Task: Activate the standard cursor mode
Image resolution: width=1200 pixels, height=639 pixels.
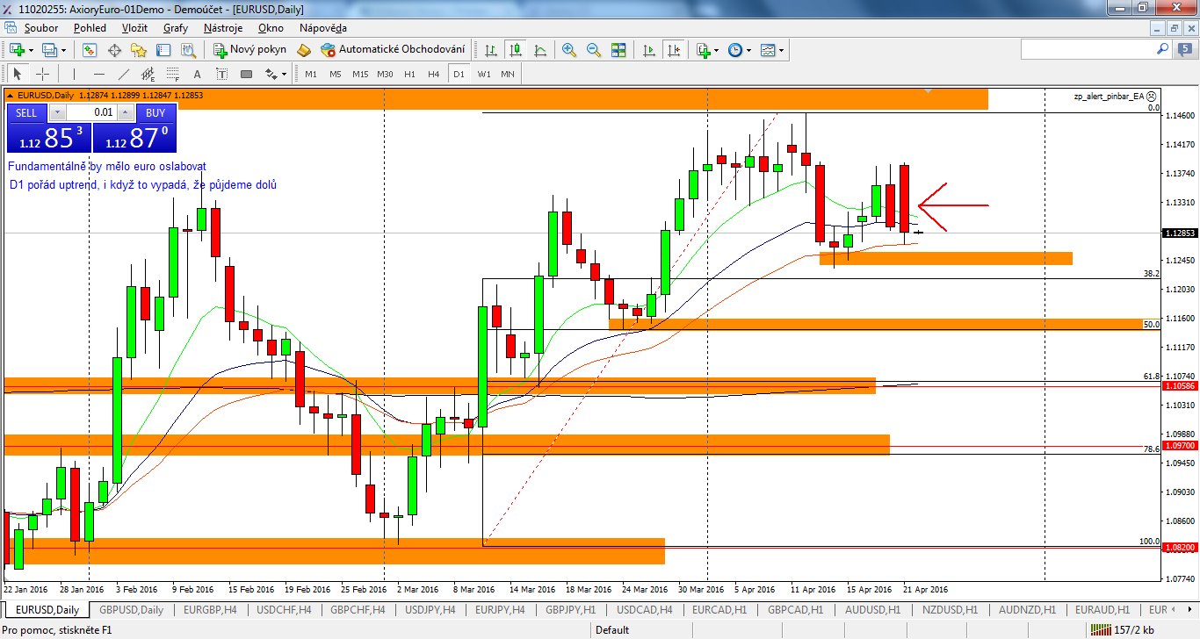Action: 18,74
